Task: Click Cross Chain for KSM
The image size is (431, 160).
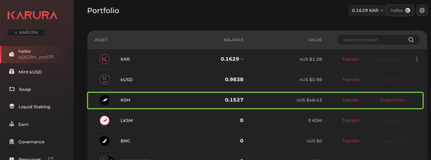Action: click(x=392, y=100)
